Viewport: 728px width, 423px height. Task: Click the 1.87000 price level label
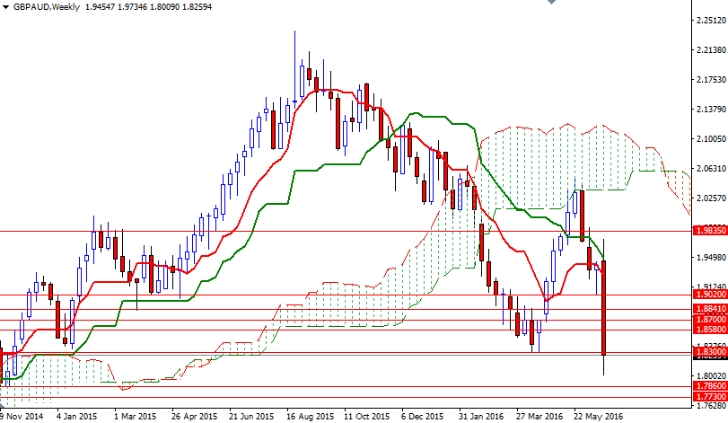(x=710, y=319)
